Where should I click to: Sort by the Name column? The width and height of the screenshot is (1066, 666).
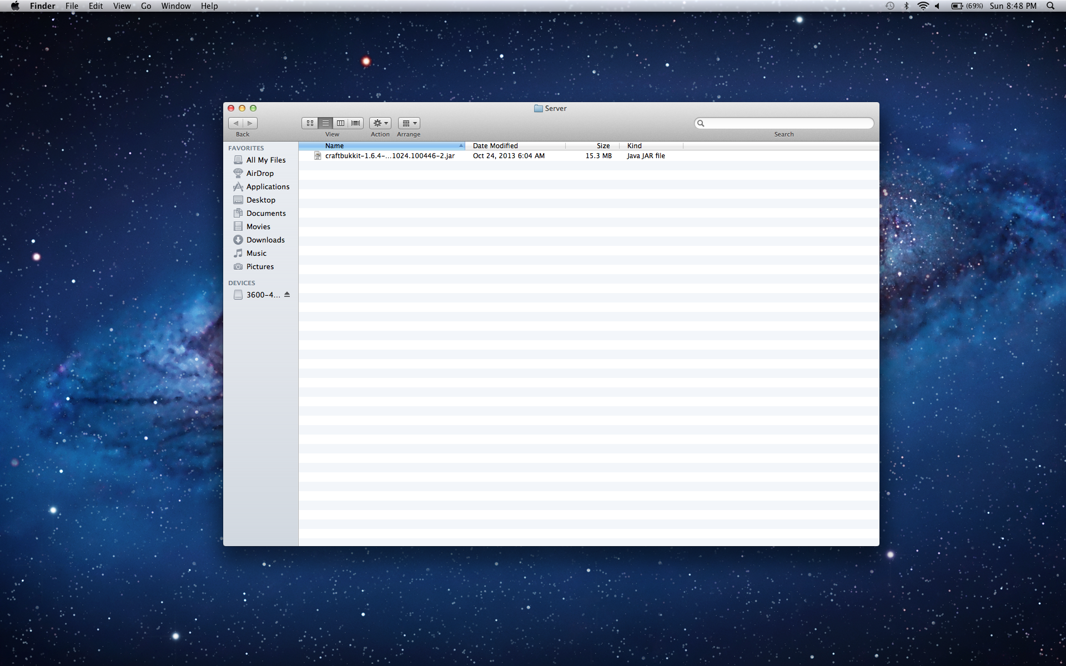(x=381, y=146)
